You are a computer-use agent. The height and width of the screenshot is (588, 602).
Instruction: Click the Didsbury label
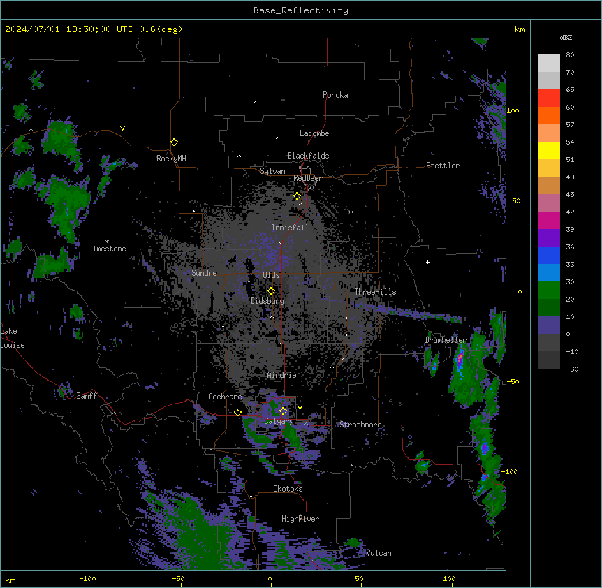pyautogui.click(x=267, y=301)
